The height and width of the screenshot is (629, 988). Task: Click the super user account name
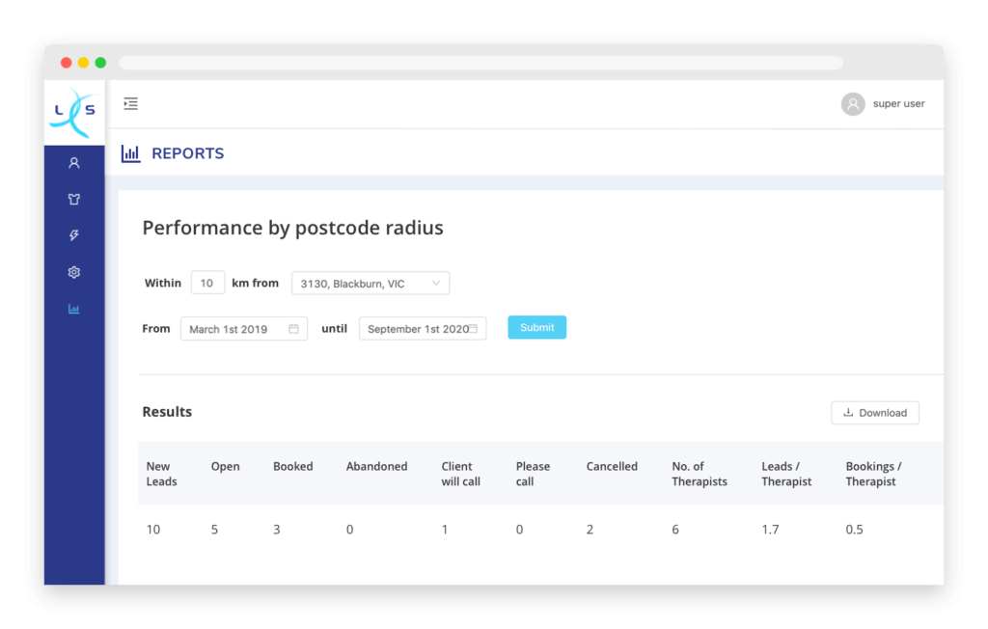coord(898,103)
